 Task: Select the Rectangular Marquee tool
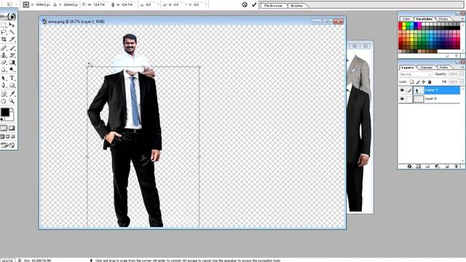4,25
